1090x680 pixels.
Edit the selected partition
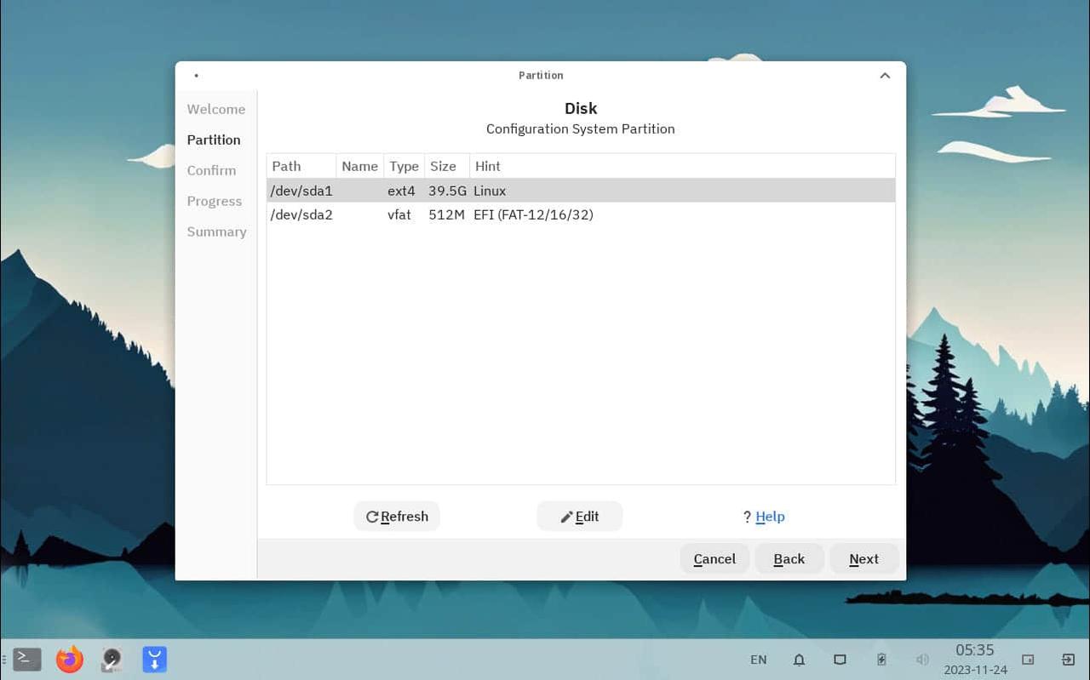(580, 517)
